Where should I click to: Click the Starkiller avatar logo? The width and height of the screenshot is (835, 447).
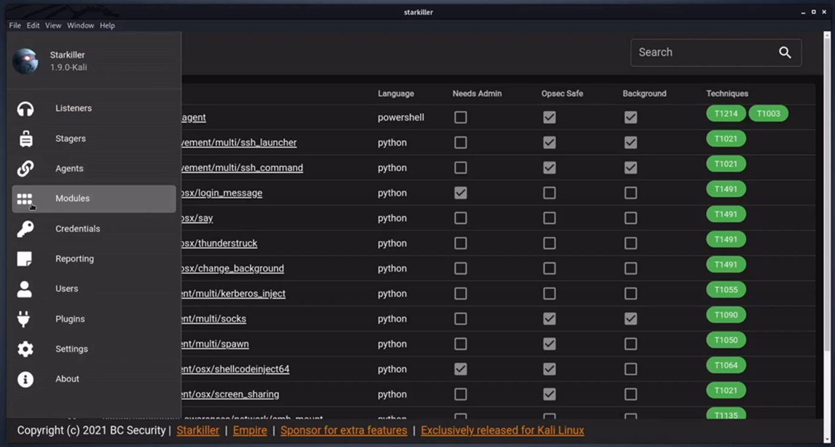[25, 61]
